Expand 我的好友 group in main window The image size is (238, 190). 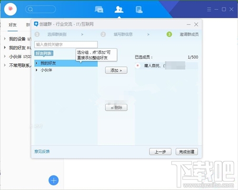pyautogui.click(x=5, y=47)
